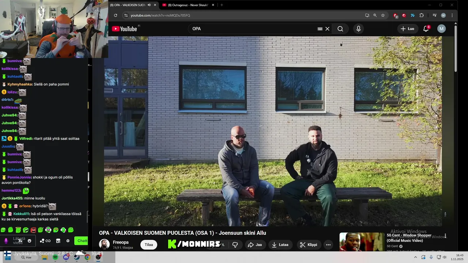Click the Klippi clip button
This screenshot has height=263, width=468.
(x=309, y=245)
